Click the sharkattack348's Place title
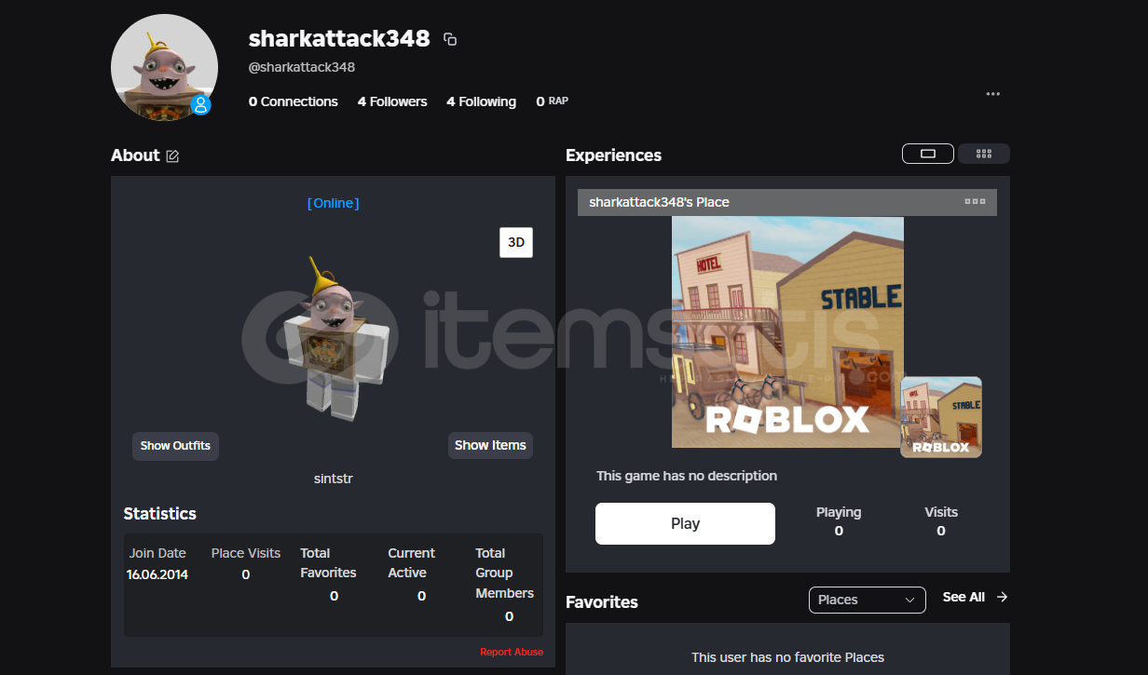The height and width of the screenshot is (675, 1148). 659,202
